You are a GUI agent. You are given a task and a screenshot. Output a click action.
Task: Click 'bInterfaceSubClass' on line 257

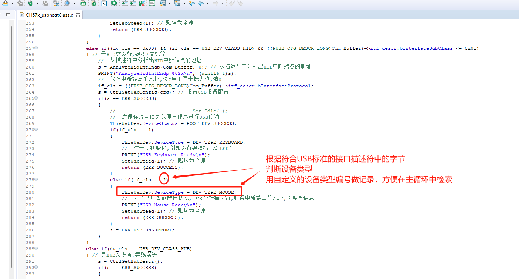click(x=426, y=48)
